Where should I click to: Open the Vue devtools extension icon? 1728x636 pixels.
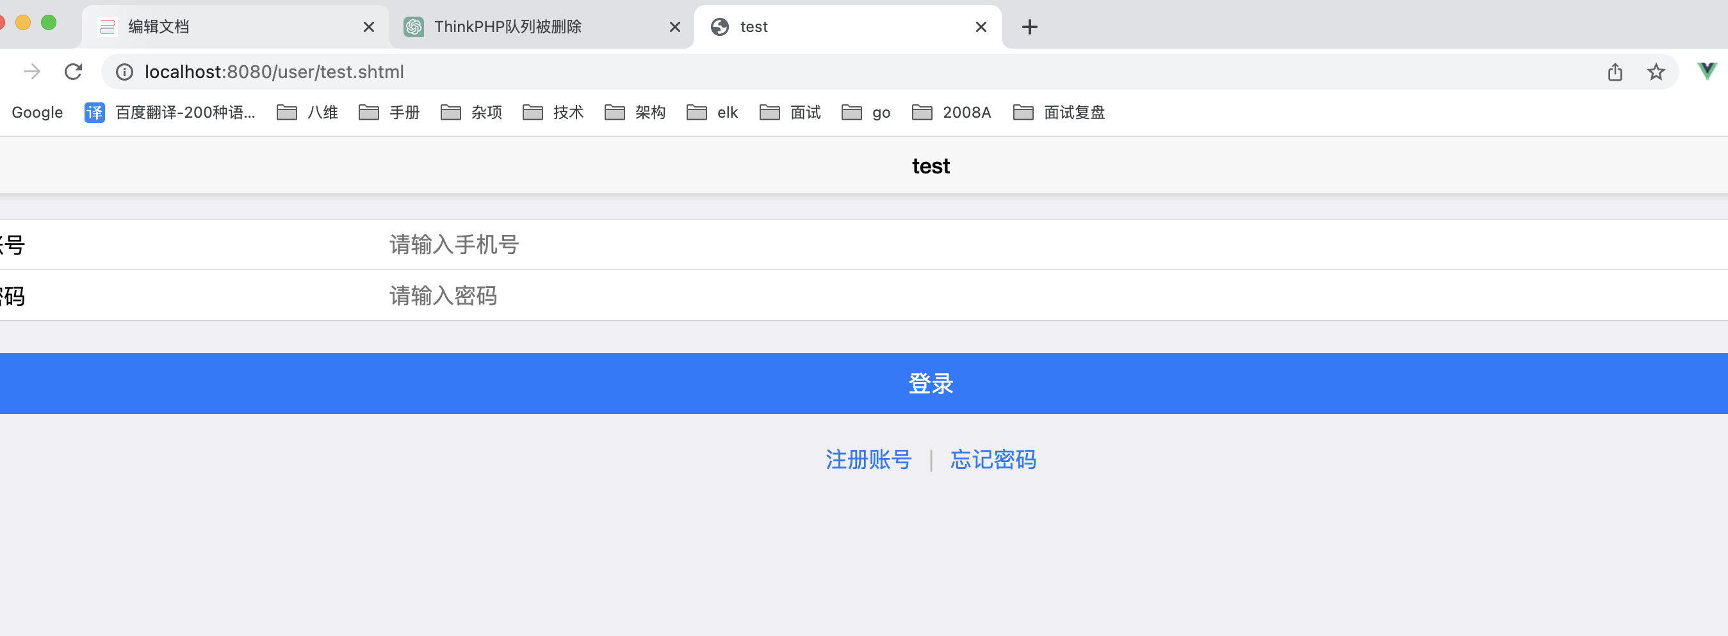pos(1706,71)
